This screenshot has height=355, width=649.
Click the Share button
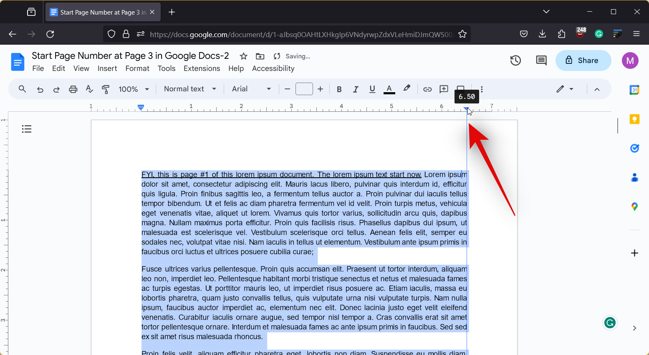(x=583, y=60)
